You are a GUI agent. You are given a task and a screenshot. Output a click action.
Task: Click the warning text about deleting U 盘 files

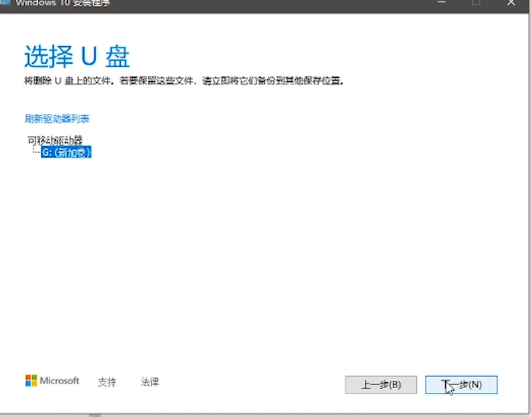pyautogui.click(x=184, y=81)
